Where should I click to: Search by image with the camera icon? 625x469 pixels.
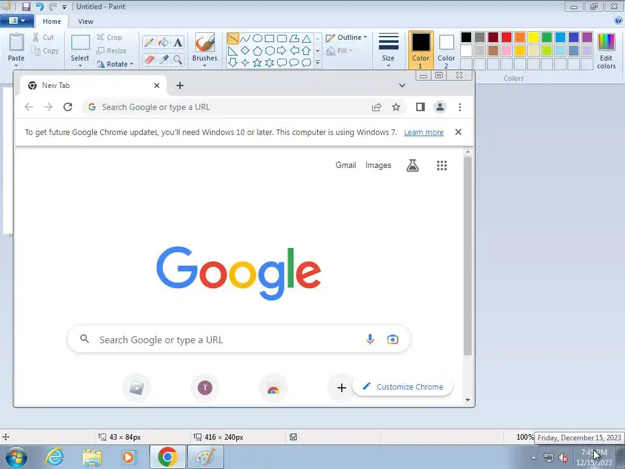click(392, 340)
